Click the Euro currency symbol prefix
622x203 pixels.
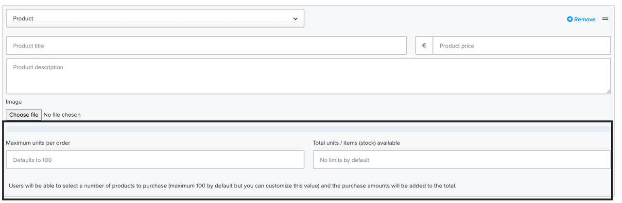coord(424,46)
